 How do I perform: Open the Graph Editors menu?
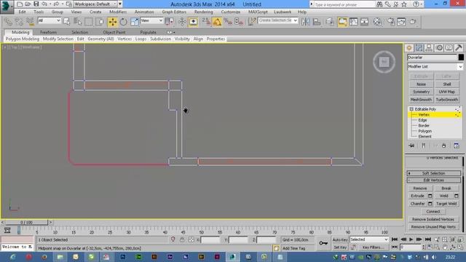pyautogui.click(x=174, y=12)
